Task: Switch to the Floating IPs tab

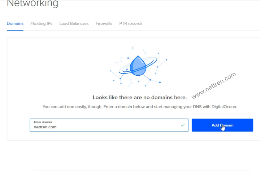Action: click(x=41, y=23)
